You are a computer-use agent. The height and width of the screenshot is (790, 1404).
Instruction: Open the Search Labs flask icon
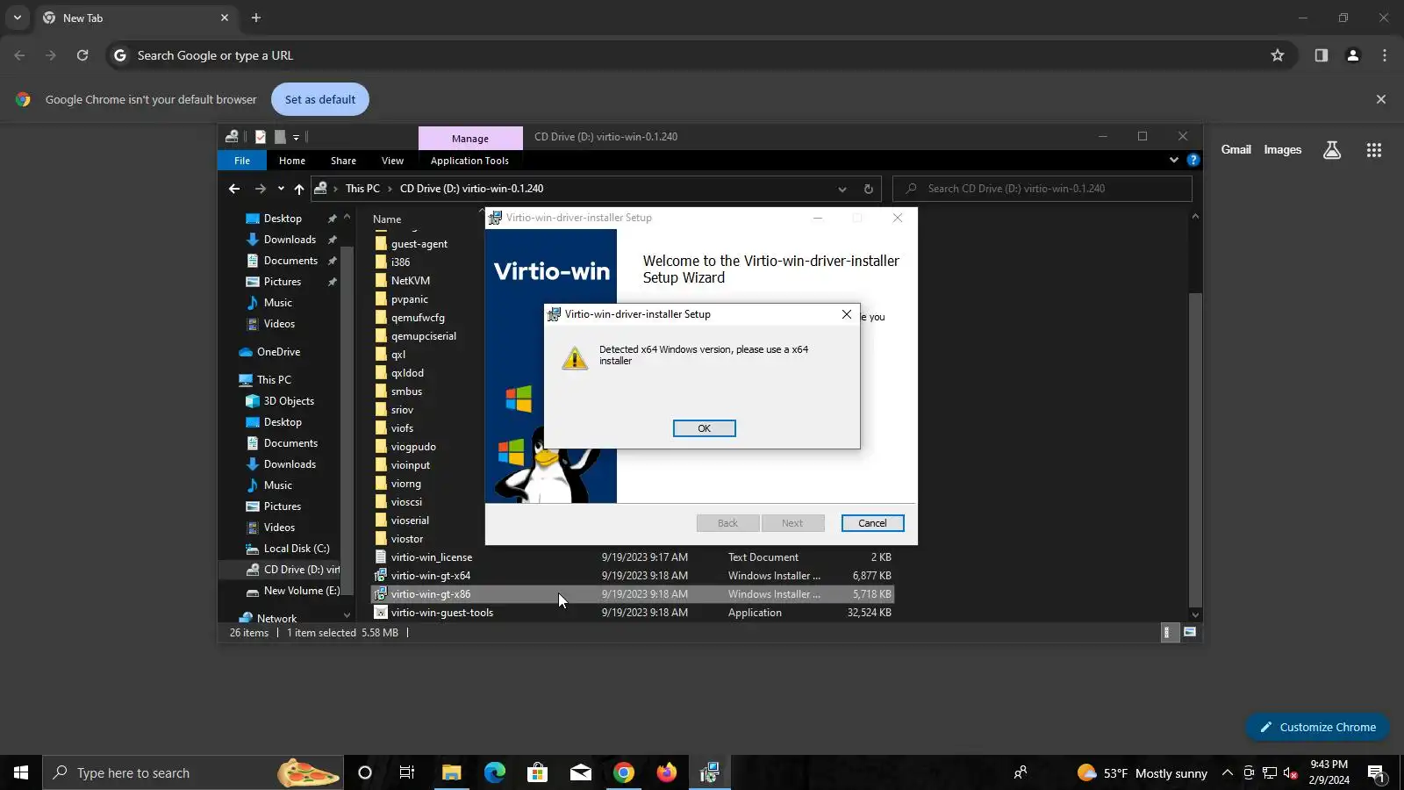(x=1332, y=150)
